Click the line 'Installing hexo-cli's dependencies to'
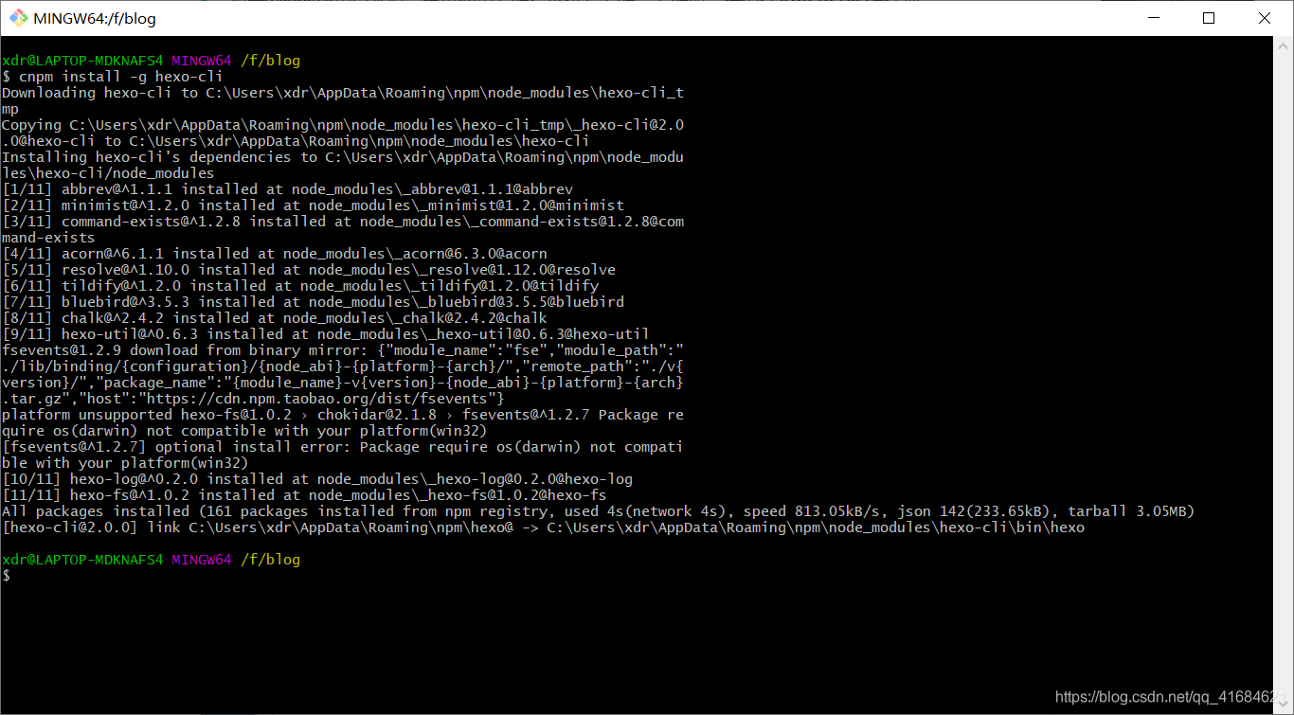This screenshot has height=715, width=1294. pos(343,157)
